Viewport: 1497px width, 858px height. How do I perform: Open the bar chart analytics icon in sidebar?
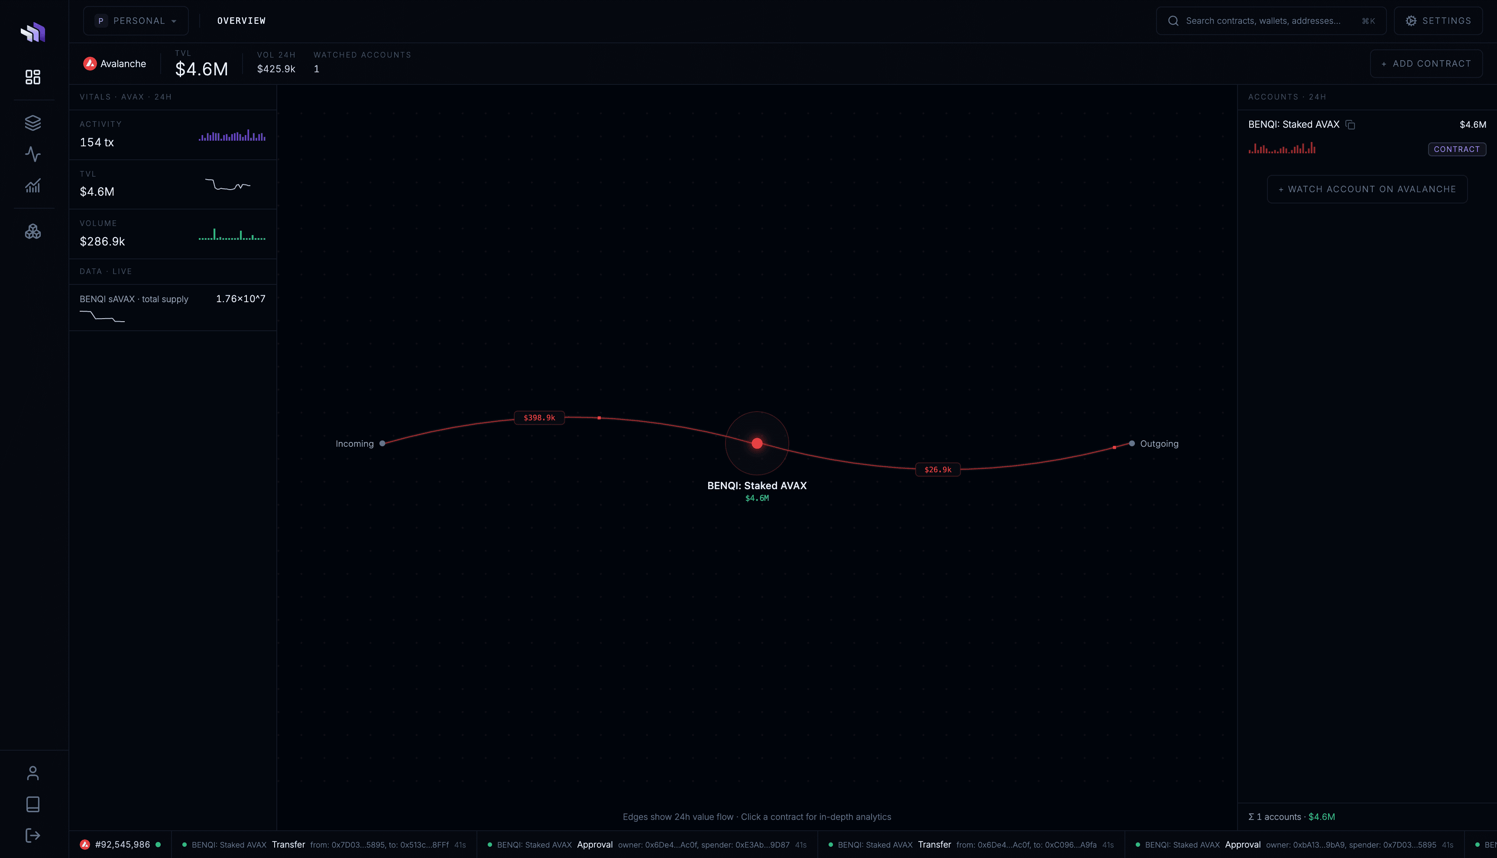click(33, 186)
